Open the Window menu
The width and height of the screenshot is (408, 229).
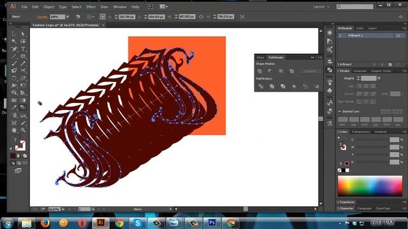click(x=120, y=7)
